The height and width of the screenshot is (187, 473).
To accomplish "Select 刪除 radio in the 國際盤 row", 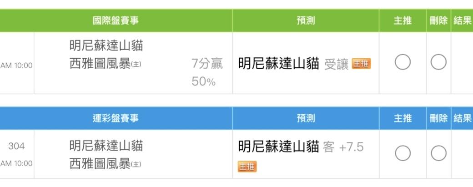I will point(438,62).
